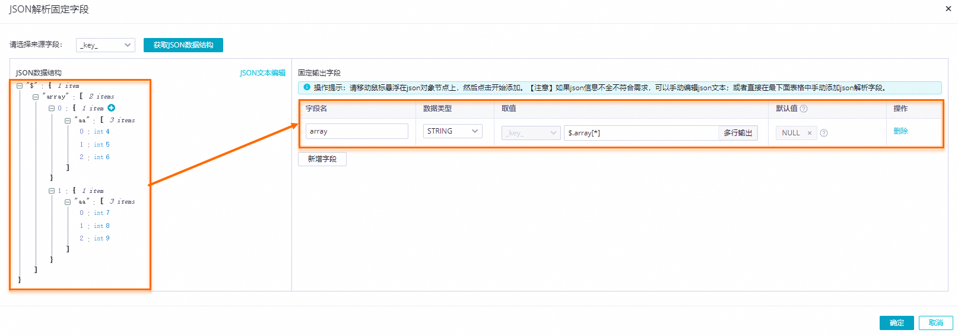The height and width of the screenshot is (336, 958).
Task: Click the field name input containing array
Action: [357, 131]
